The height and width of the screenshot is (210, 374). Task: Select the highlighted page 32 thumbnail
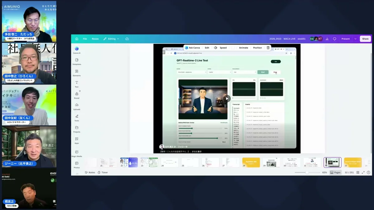coord(333,162)
